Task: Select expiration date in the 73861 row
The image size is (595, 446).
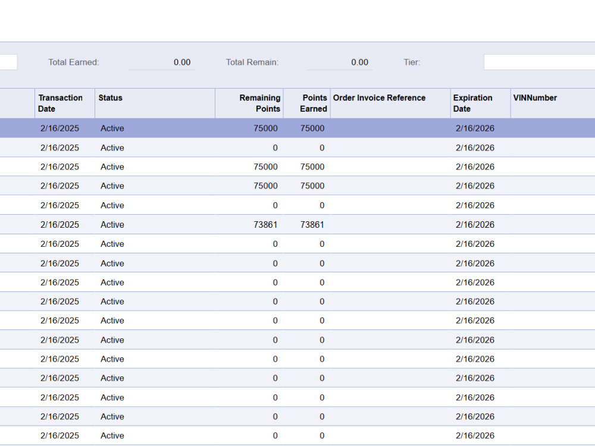Action: coord(475,225)
